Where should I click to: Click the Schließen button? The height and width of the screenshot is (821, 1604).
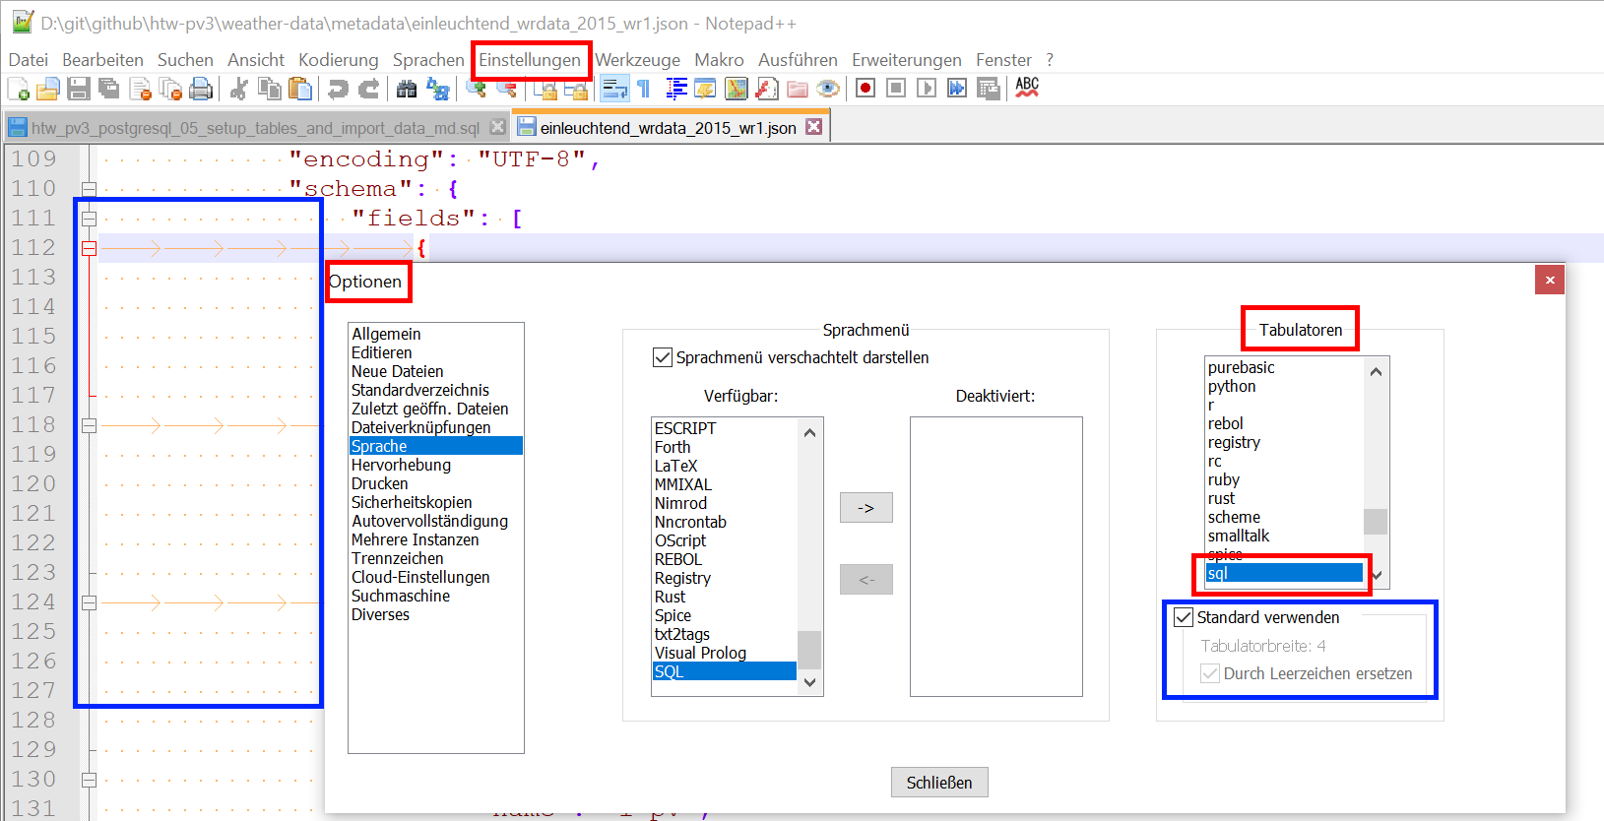(x=939, y=783)
